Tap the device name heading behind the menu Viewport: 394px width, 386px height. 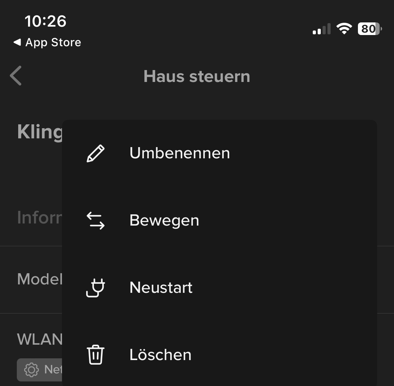pos(40,132)
